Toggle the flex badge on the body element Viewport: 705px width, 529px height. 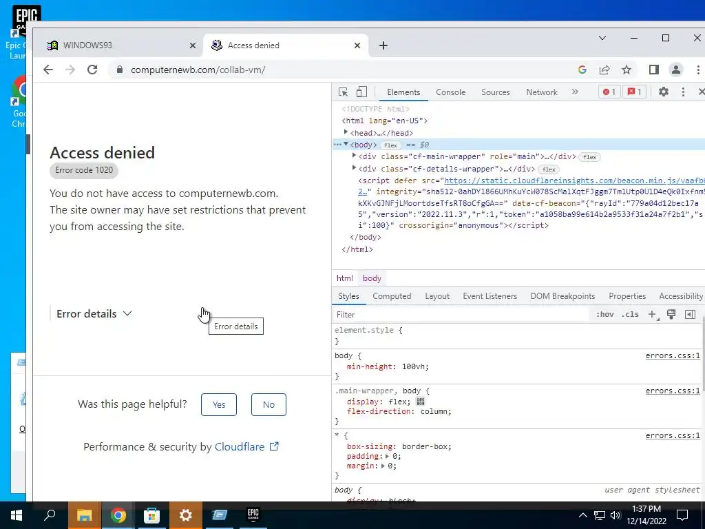tap(390, 145)
